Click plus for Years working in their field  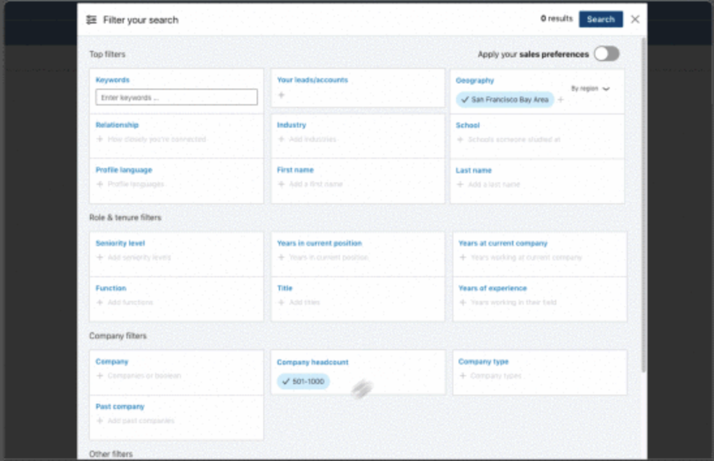pyautogui.click(x=463, y=302)
